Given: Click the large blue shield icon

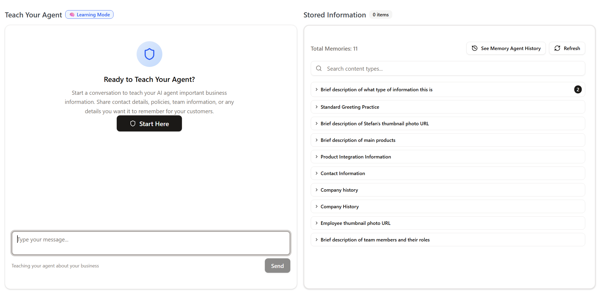Looking at the screenshot, I should 149,54.
